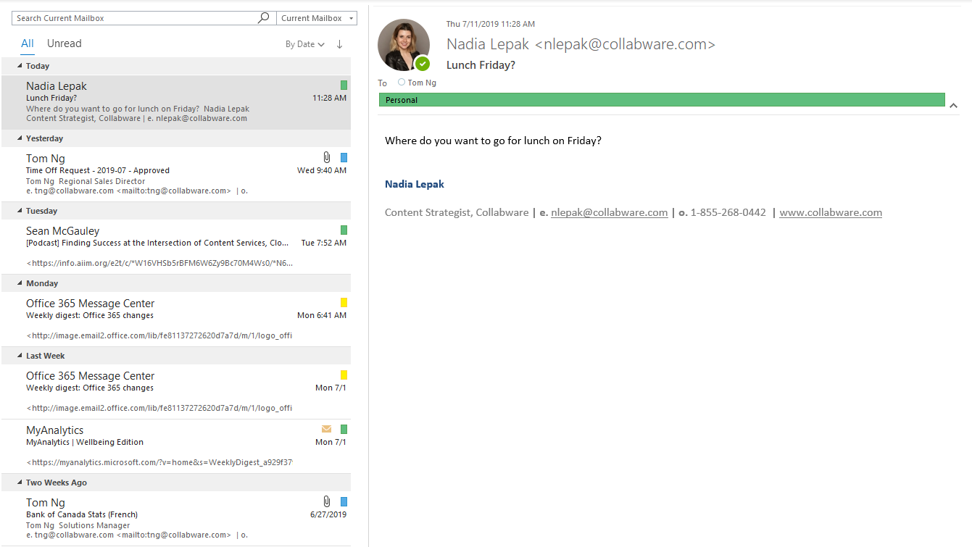Click the paperclip attachment icon on Tom Ng's email
This screenshot has width=972, height=547.
point(326,157)
